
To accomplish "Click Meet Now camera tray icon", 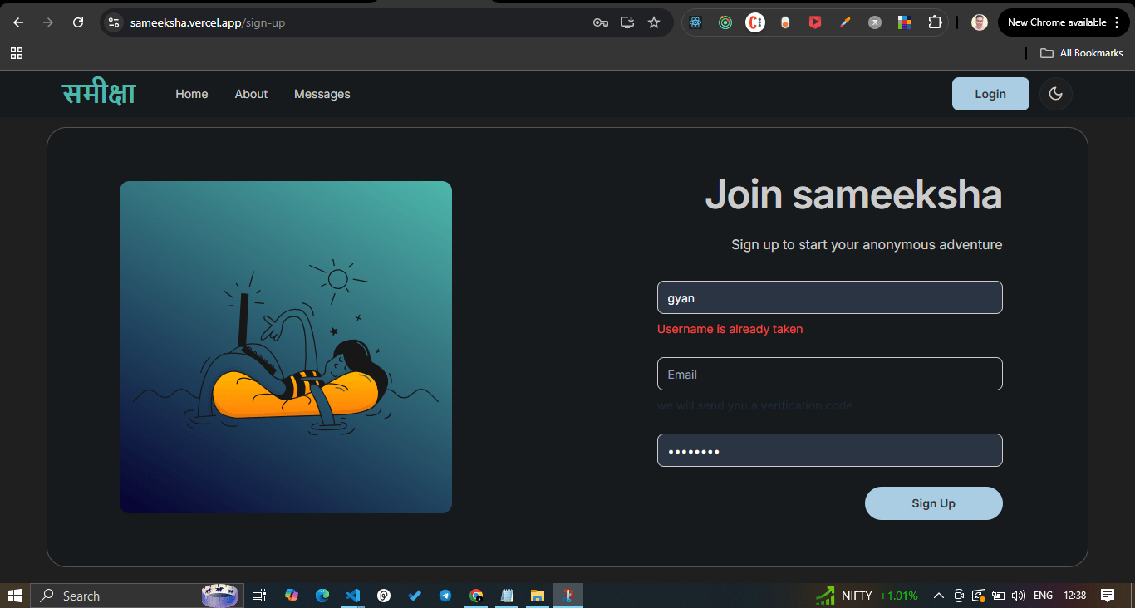I will (x=959, y=596).
